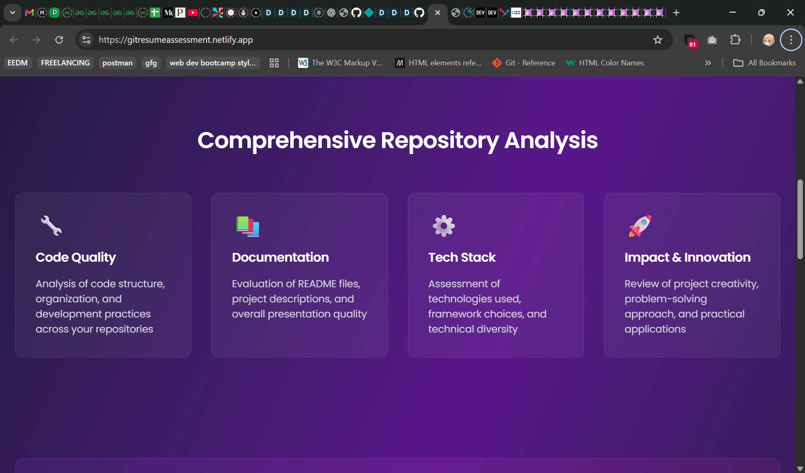Show hidden bookmarks with double chevron
Screen dimensions: 805x473
[x=708, y=63]
